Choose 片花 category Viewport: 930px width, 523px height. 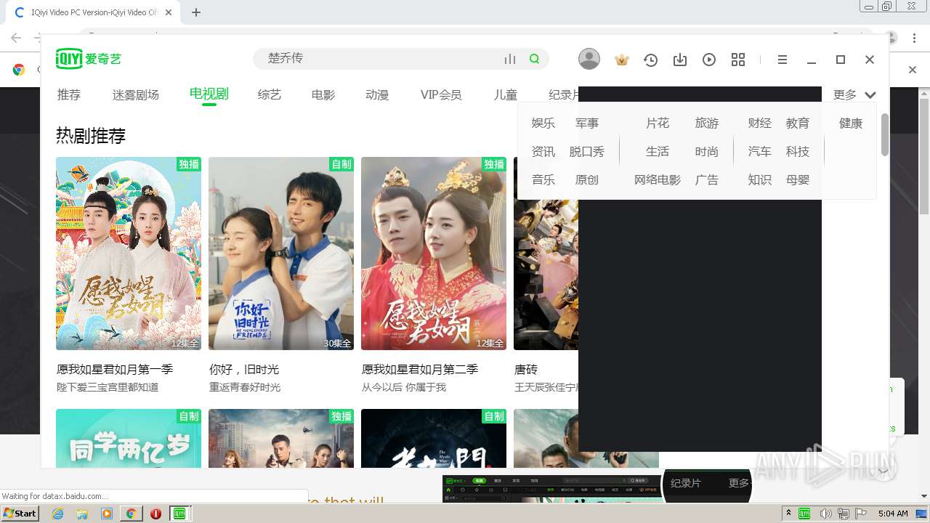point(658,123)
